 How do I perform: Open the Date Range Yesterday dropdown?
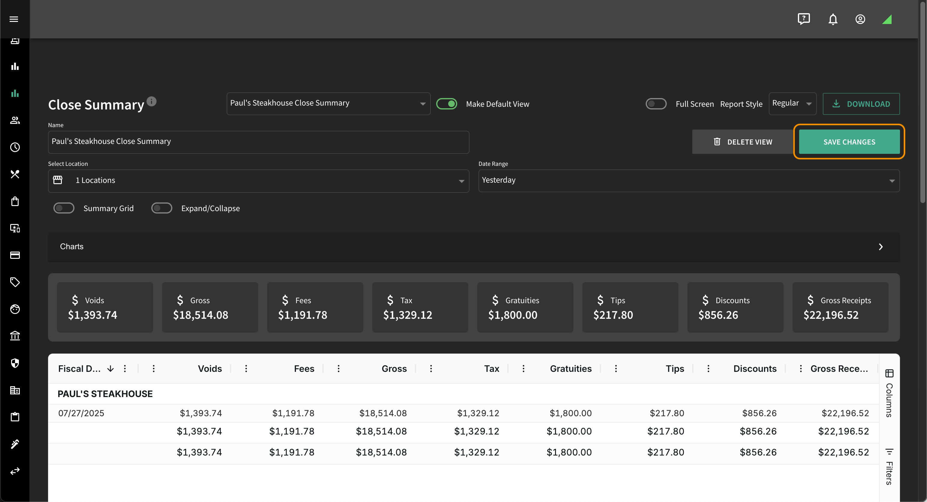(689, 181)
